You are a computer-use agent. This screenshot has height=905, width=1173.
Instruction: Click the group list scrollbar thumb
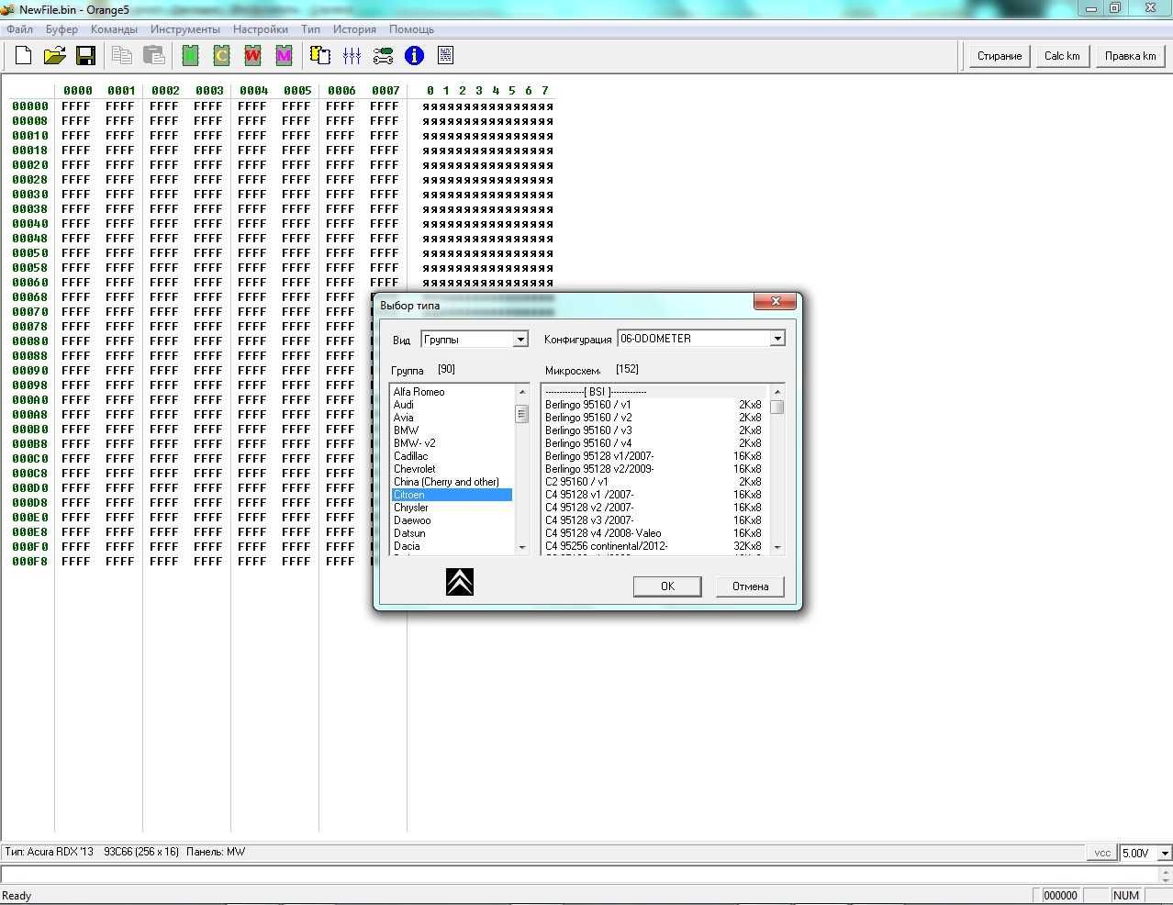(x=522, y=414)
